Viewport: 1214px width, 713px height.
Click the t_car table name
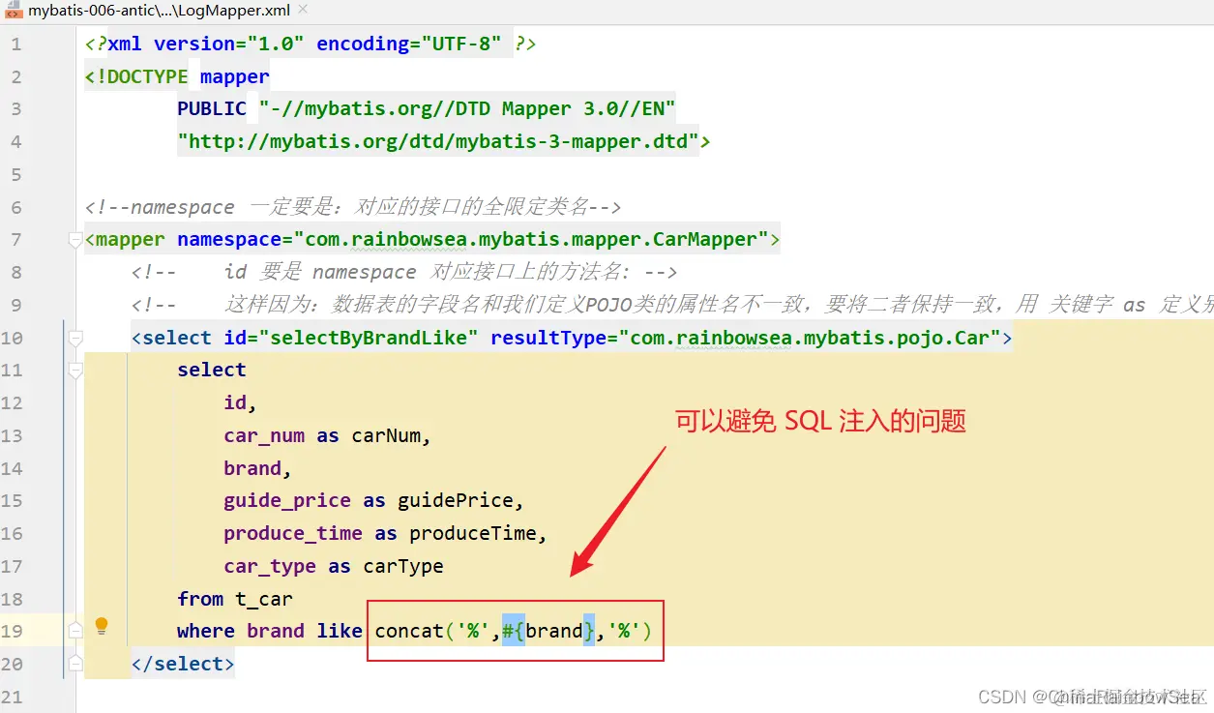[264, 599]
